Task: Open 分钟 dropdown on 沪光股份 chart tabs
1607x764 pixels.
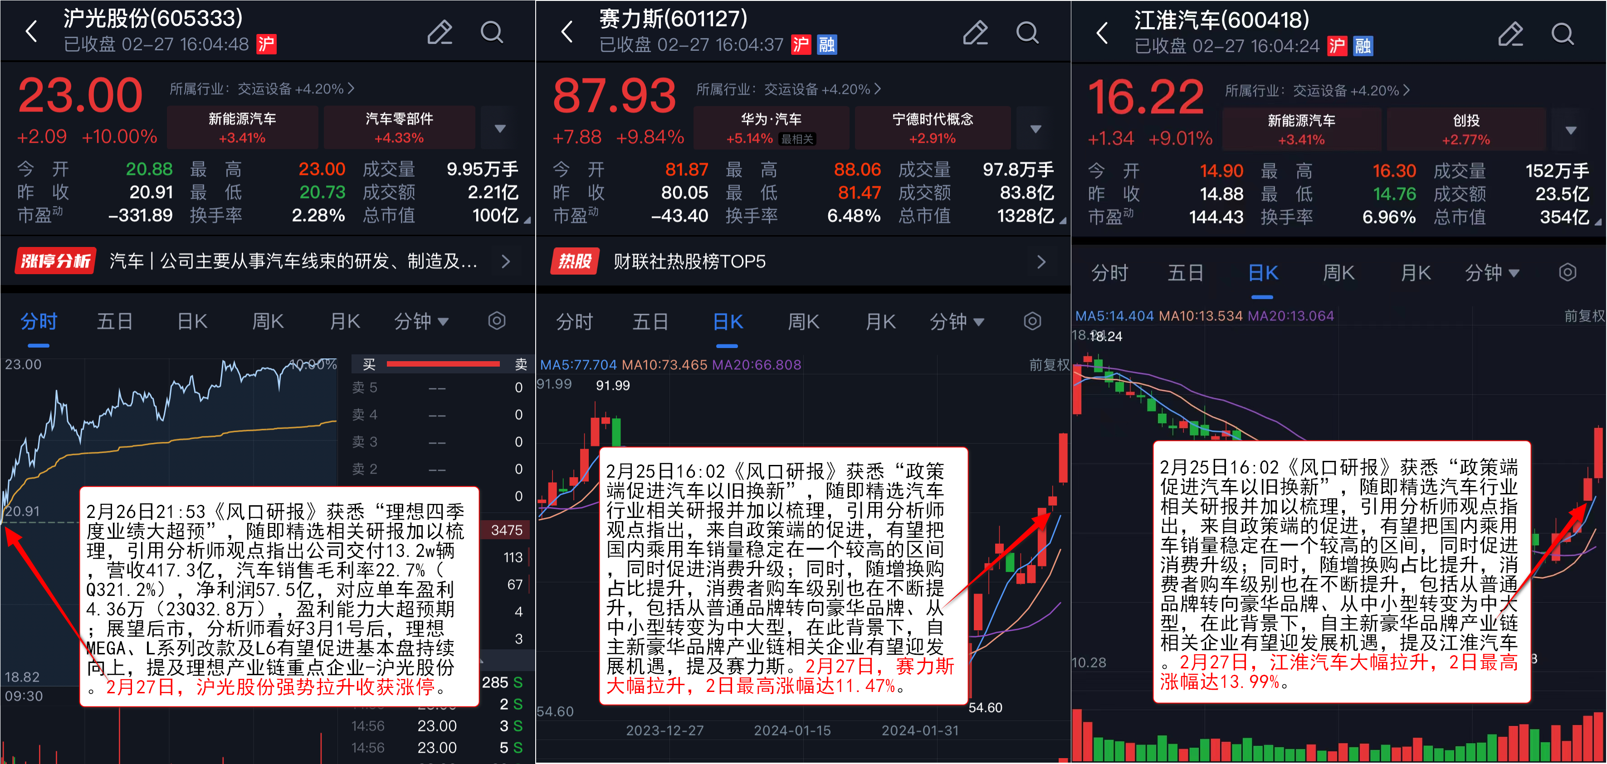Action: click(421, 322)
